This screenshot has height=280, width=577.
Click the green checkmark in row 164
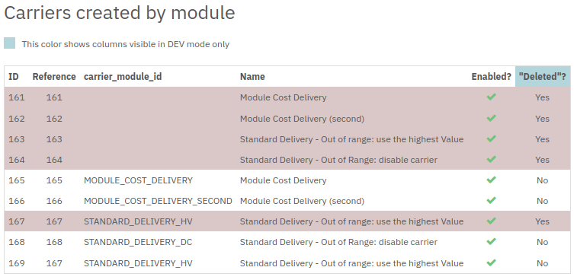pyautogui.click(x=491, y=160)
